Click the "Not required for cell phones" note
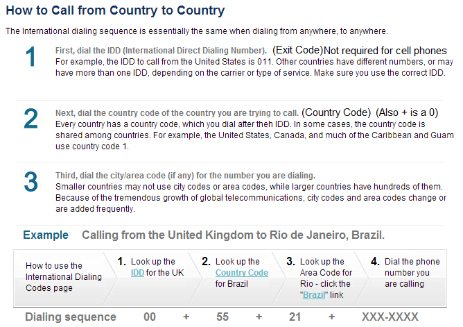 tap(385, 51)
